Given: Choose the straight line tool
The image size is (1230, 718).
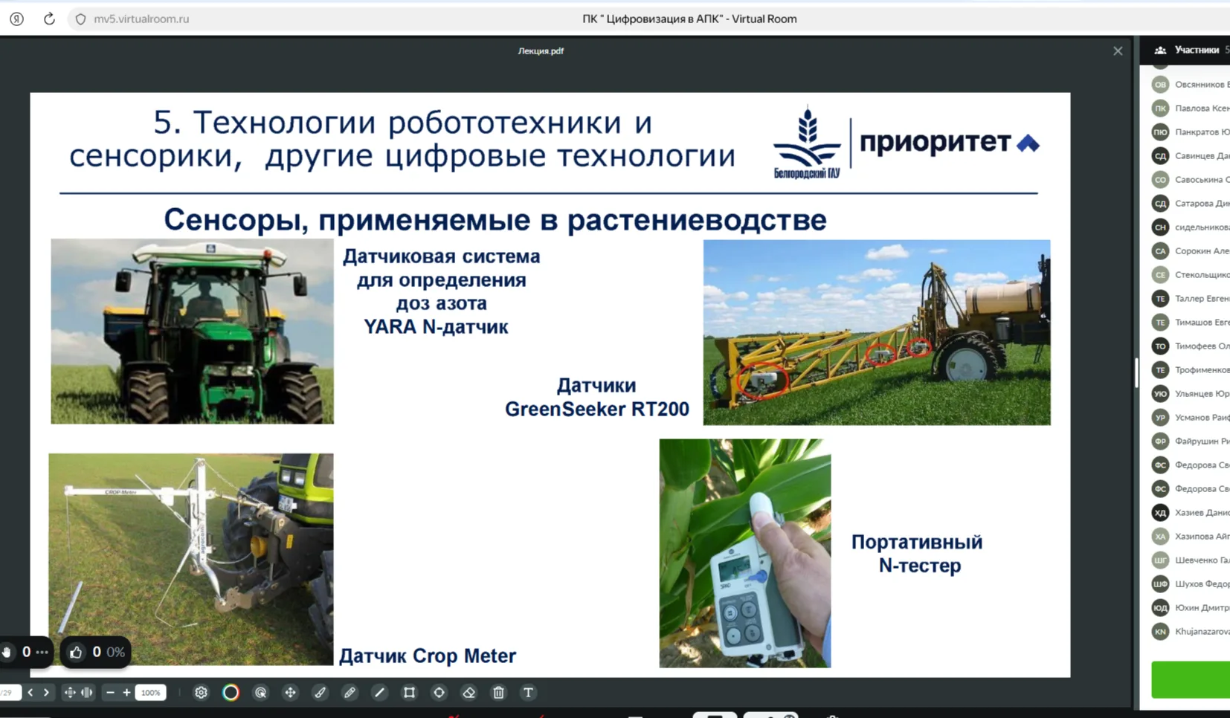Looking at the screenshot, I should click(379, 693).
